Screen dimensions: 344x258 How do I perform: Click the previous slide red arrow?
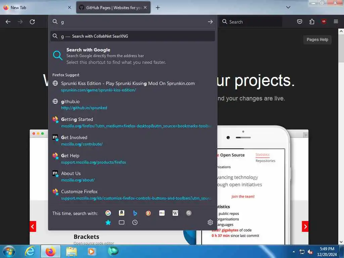(x=33, y=226)
